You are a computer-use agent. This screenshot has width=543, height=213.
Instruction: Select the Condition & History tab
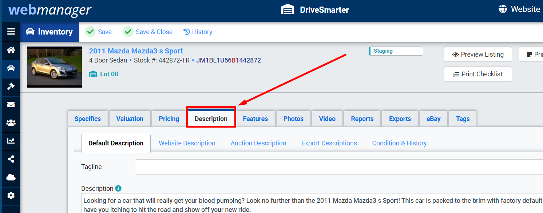pyautogui.click(x=399, y=143)
